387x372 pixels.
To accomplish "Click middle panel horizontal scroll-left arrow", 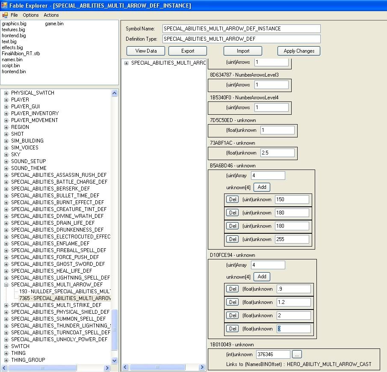I will [x=125, y=367].
